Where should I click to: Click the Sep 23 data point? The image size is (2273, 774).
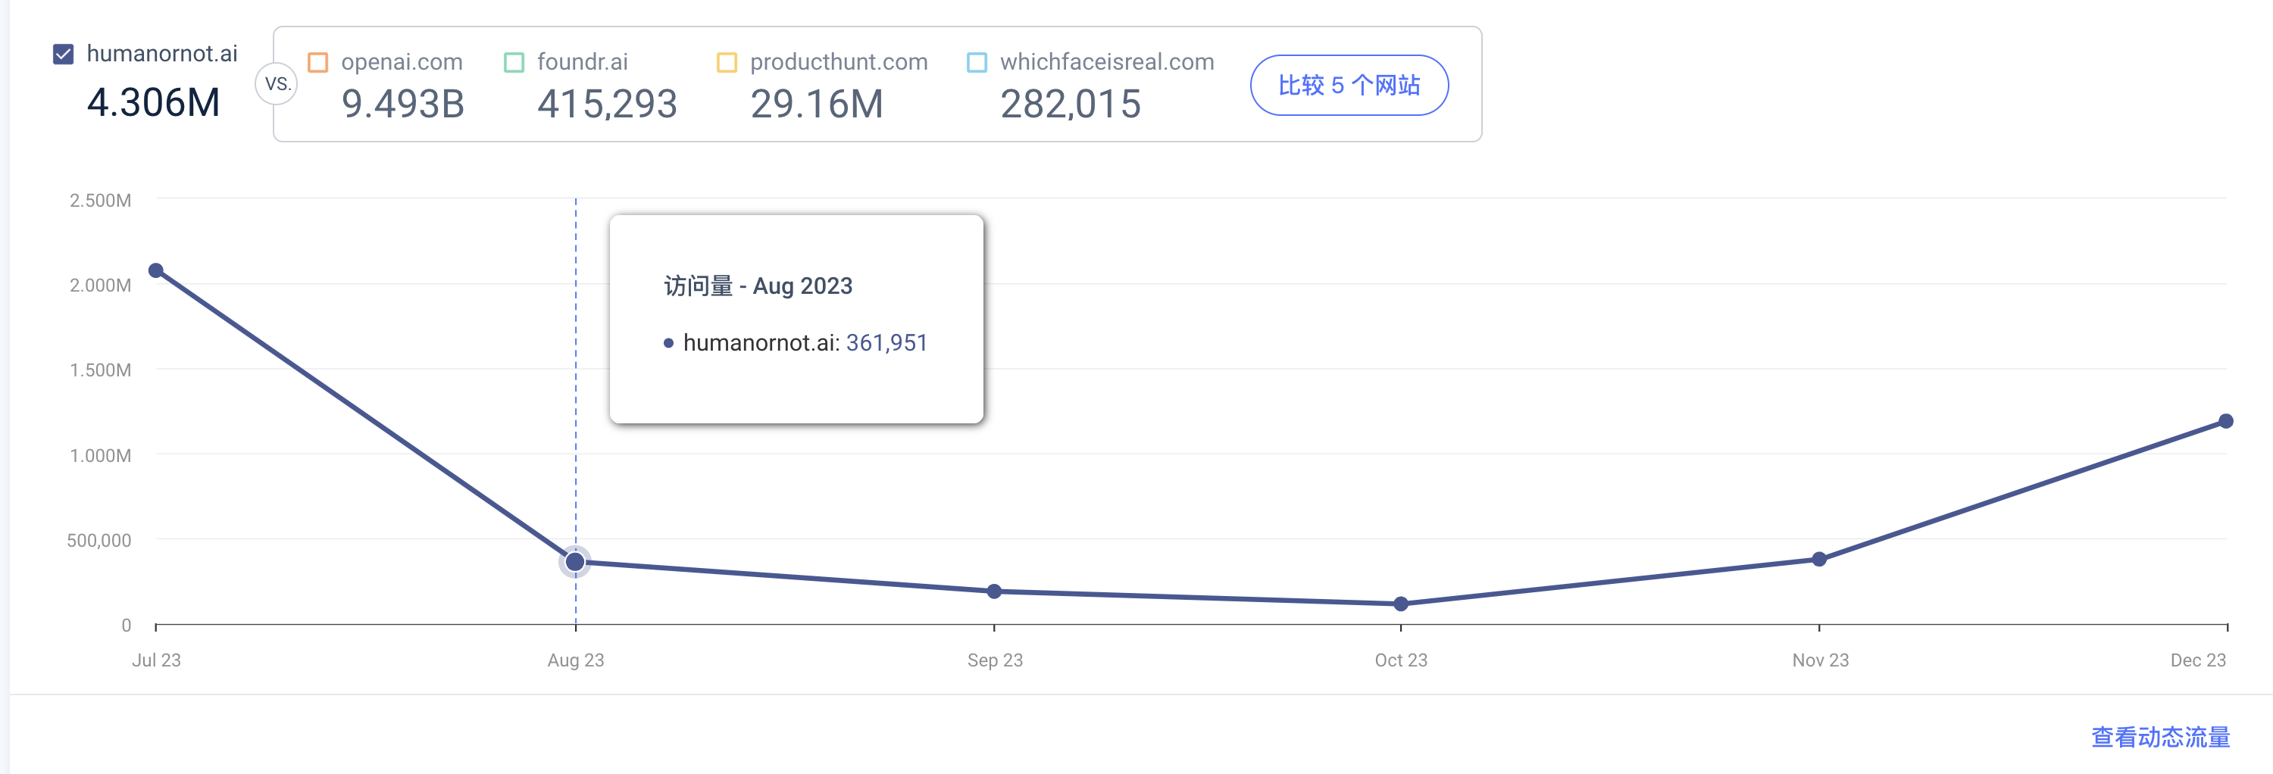[x=994, y=591]
